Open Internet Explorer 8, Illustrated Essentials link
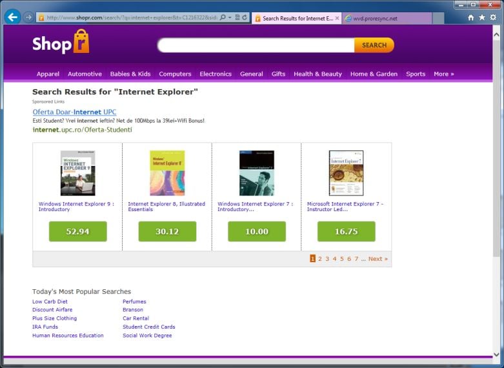Viewport: 504px width, 368px height. tap(166, 207)
